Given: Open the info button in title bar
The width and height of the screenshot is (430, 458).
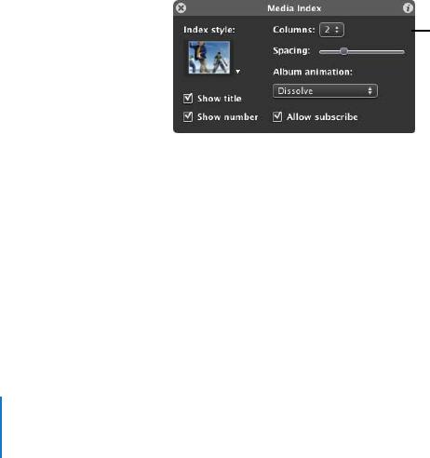Looking at the screenshot, I should [x=408, y=7].
